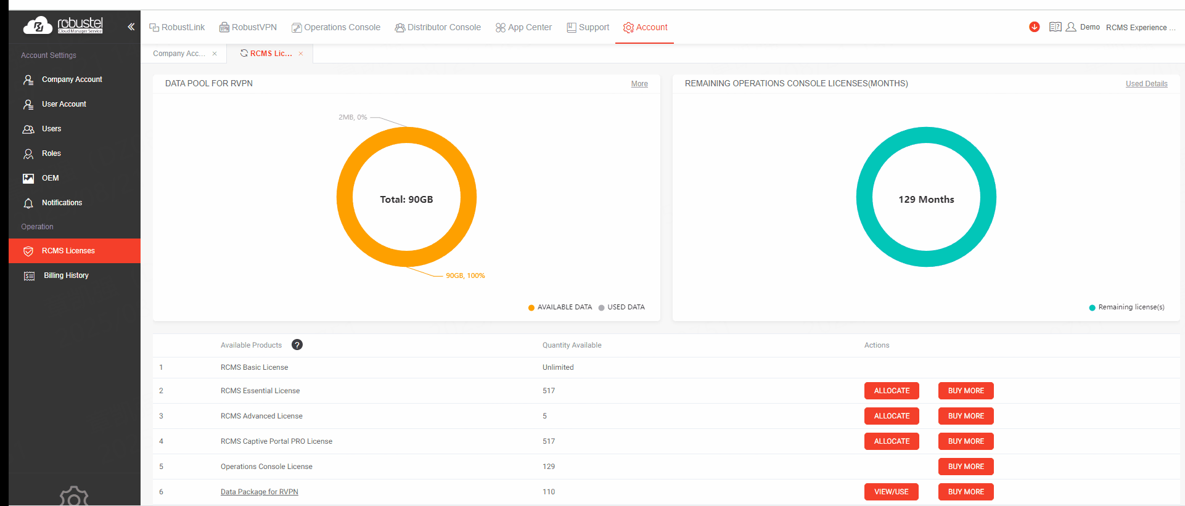
Task: Expand the RCMS Experience account dropdown
Action: (1140, 27)
